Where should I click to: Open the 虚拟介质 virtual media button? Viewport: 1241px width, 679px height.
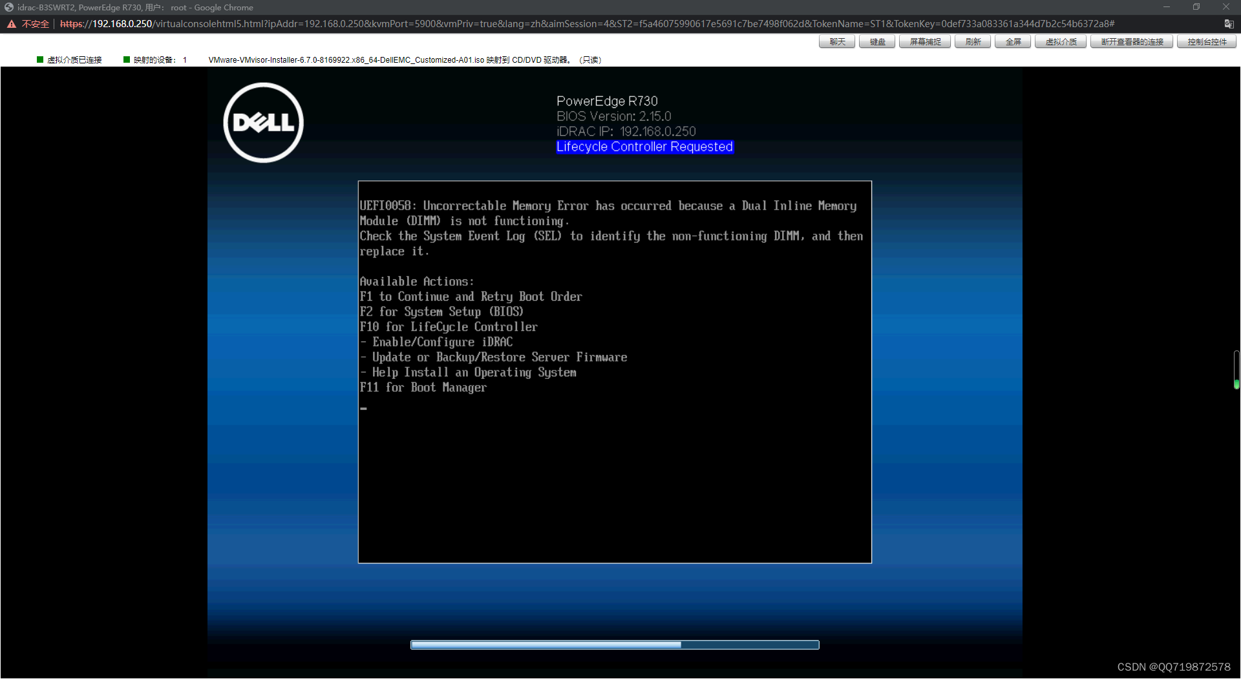tap(1061, 42)
